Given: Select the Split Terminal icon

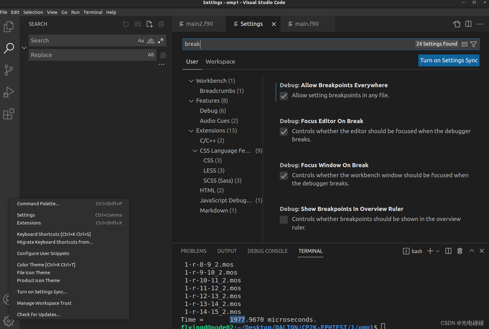Looking at the screenshot, I should pyautogui.click(x=448, y=251).
